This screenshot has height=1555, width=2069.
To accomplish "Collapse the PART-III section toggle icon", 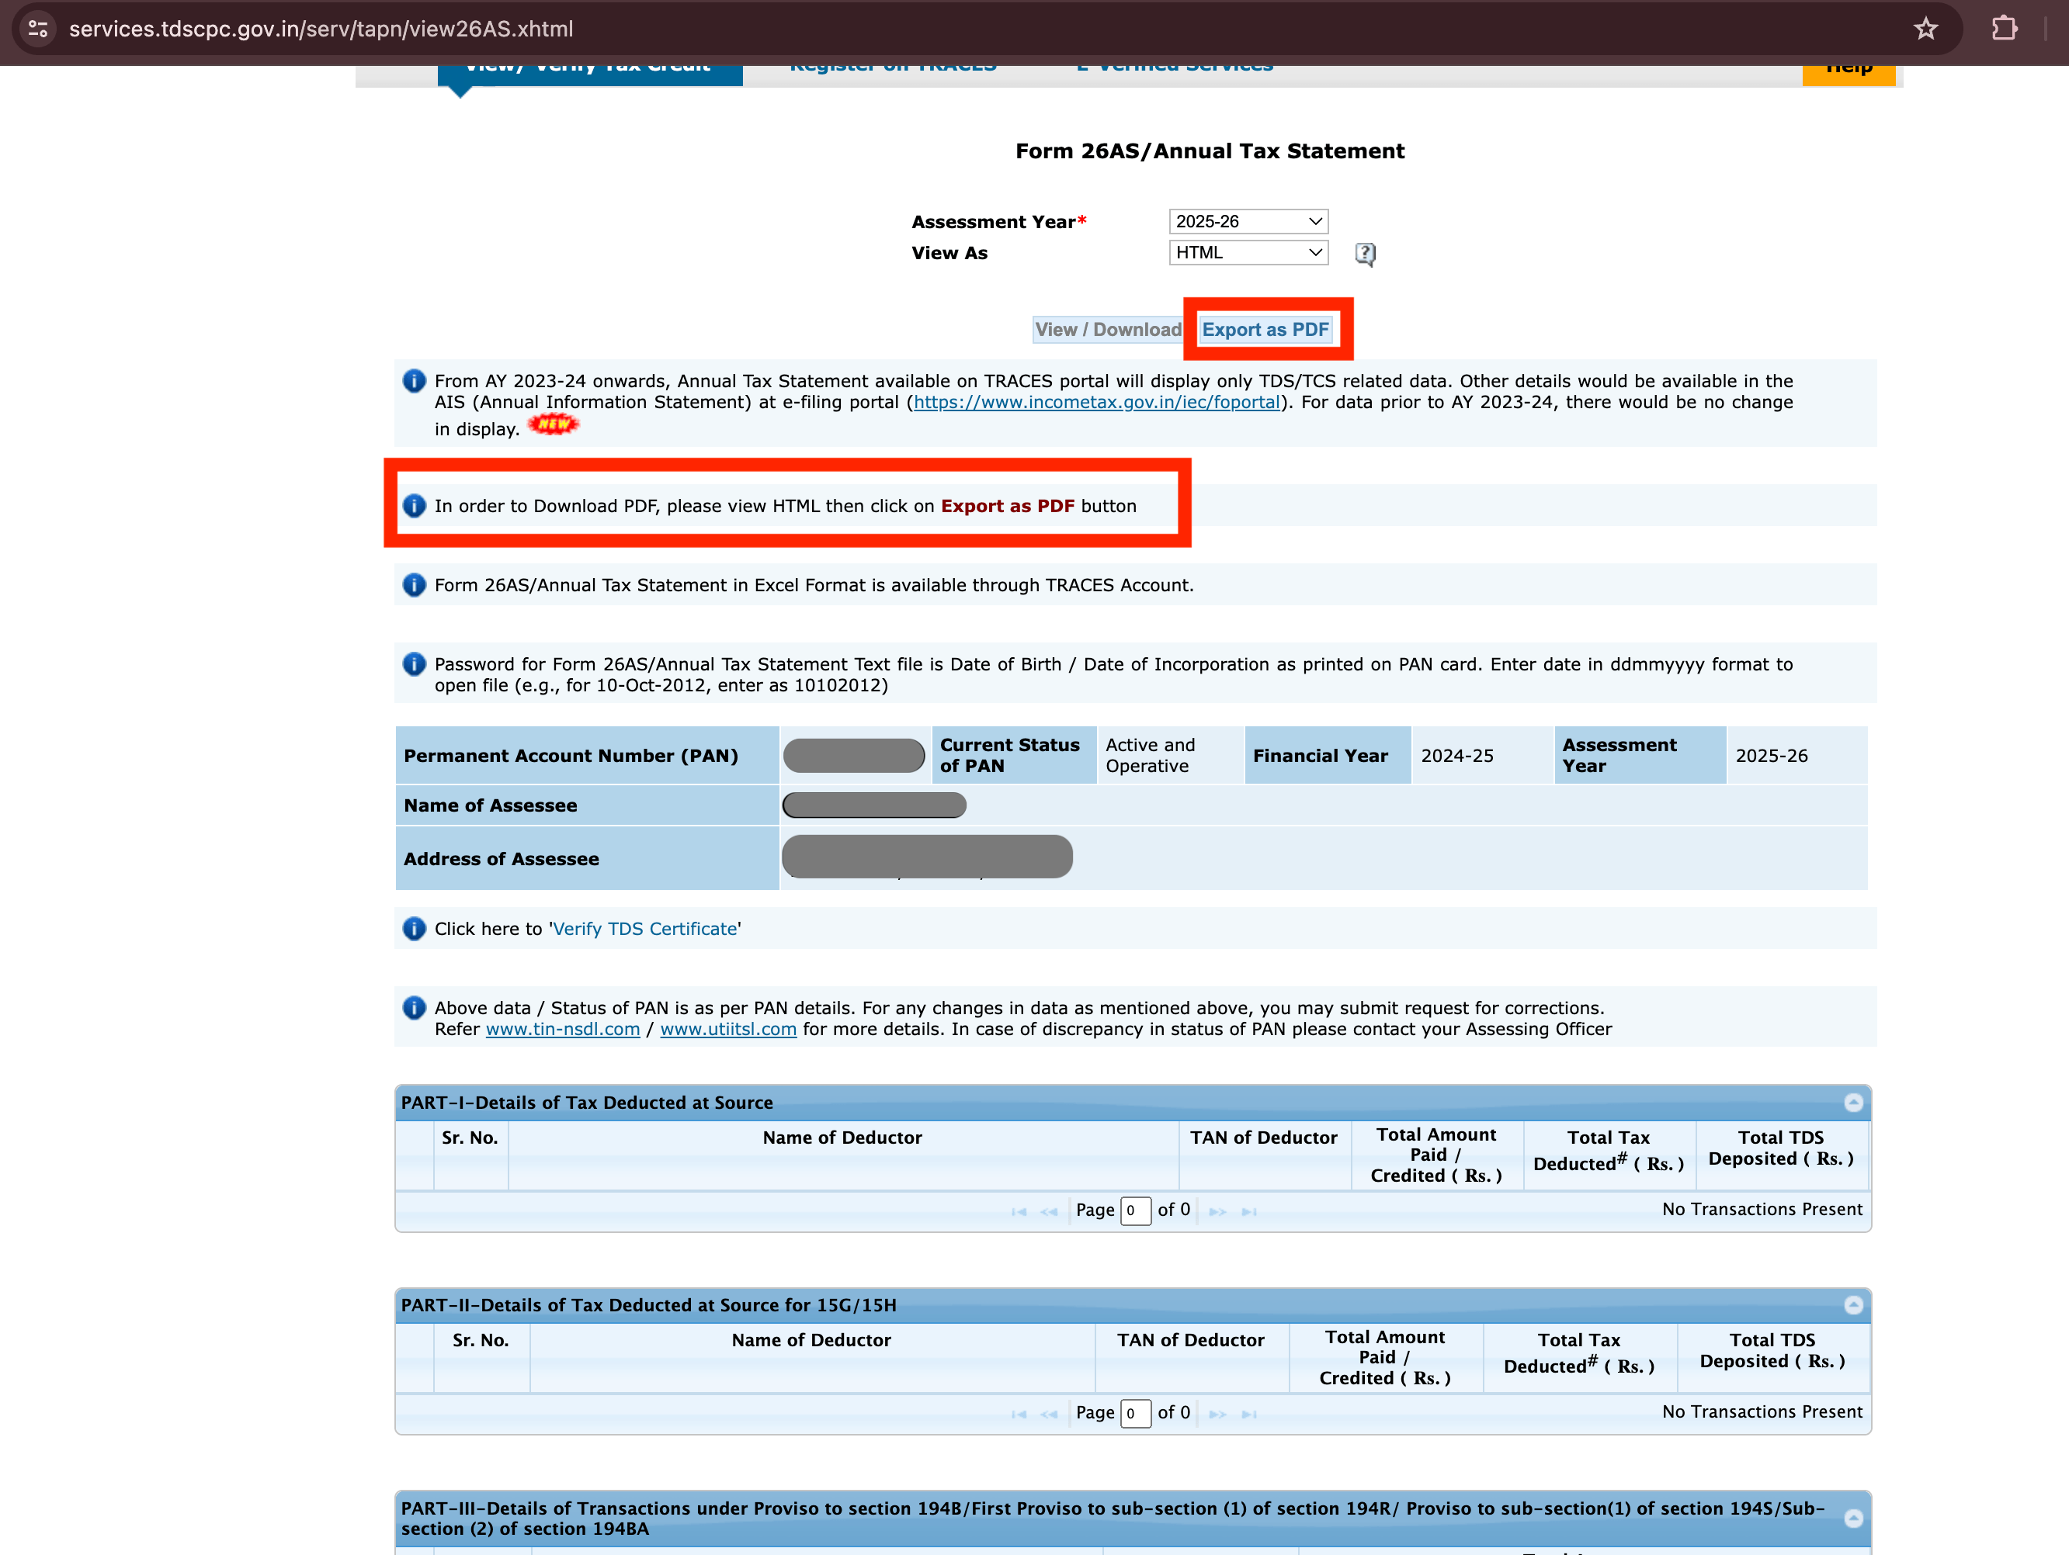I will [x=1853, y=1518].
